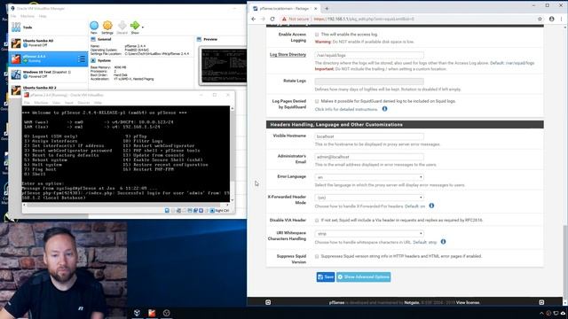Open View menu in pfSense VM window
Screen dimensions: 568x319
(56, 103)
